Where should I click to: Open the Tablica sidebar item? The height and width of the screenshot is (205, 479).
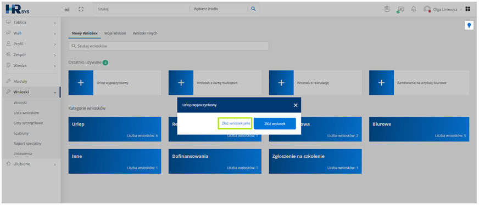pyautogui.click(x=31, y=22)
